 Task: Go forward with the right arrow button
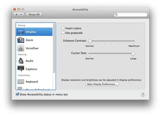click(21, 15)
